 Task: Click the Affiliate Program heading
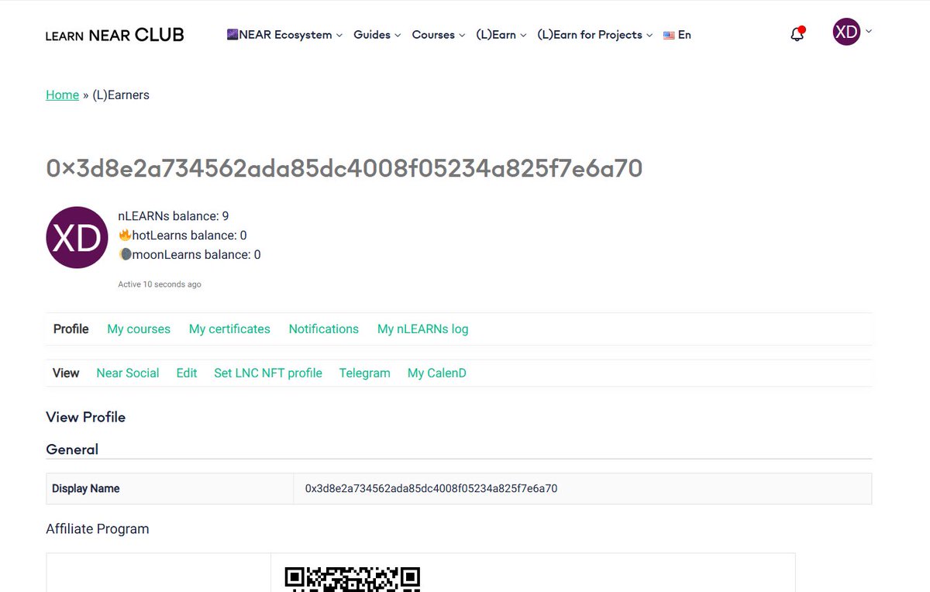coord(98,529)
